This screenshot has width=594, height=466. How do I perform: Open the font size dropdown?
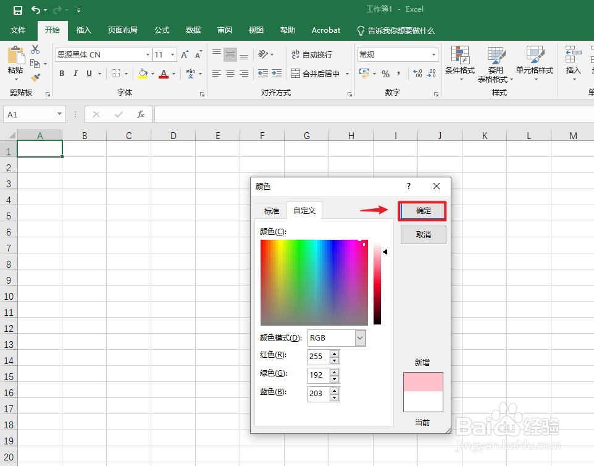[x=172, y=55]
